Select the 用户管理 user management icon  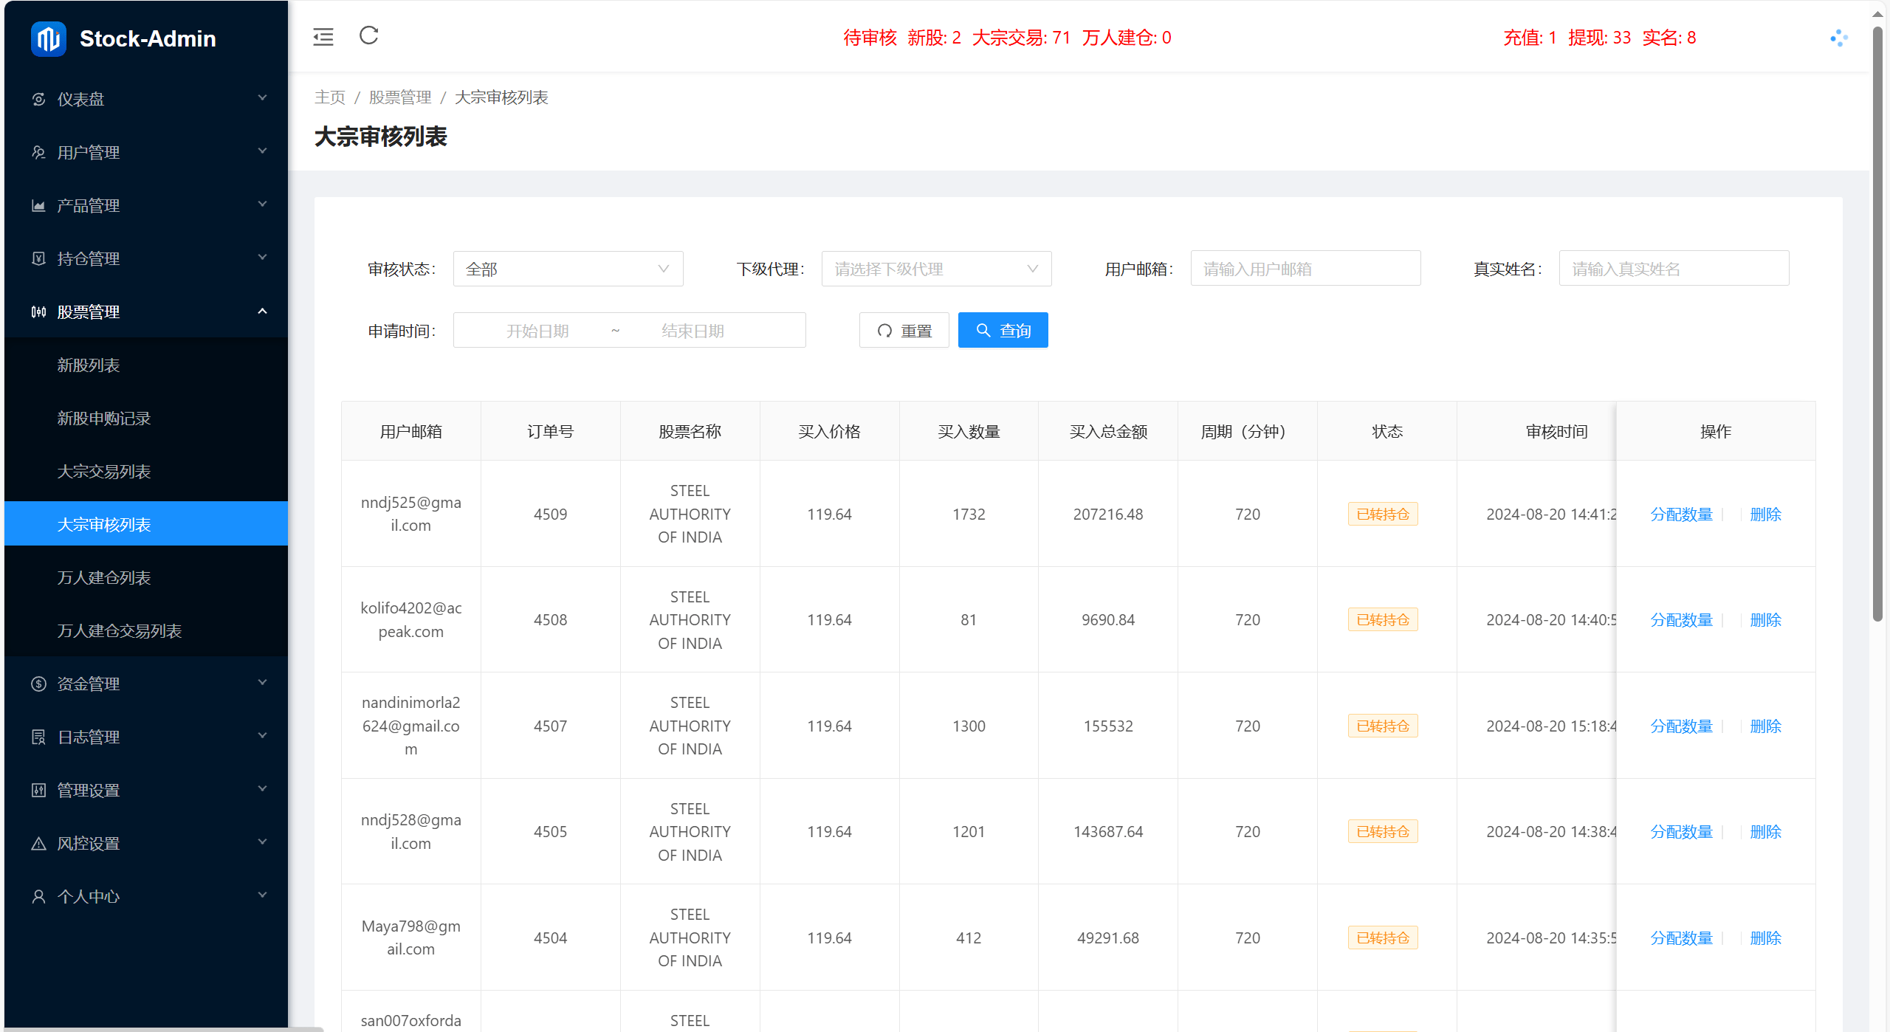pos(39,152)
